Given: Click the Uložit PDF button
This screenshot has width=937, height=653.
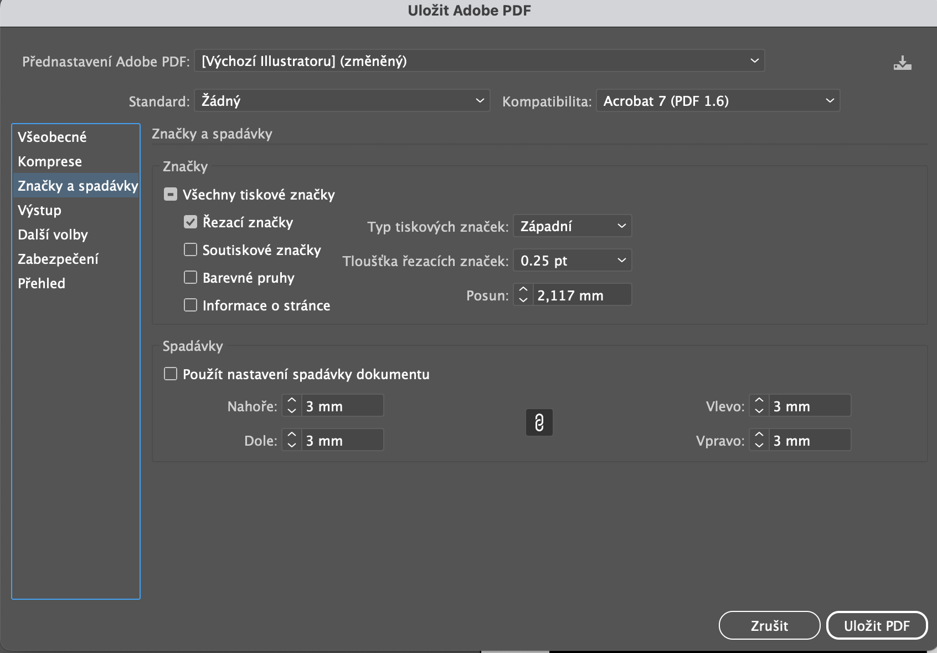Looking at the screenshot, I should pos(877,626).
